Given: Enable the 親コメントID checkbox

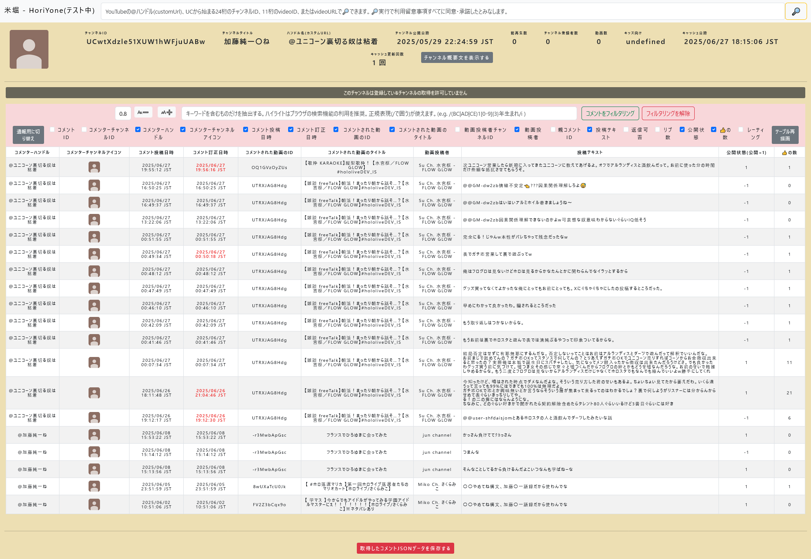Looking at the screenshot, I should [x=553, y=129].
